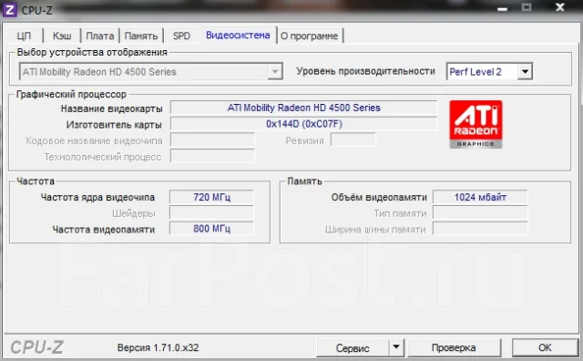Click the Частота видеопамяти label
Viewport: 583px width, 361px height.
click(103, 230)
